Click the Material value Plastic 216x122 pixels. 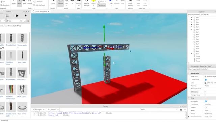coord(207,86)
